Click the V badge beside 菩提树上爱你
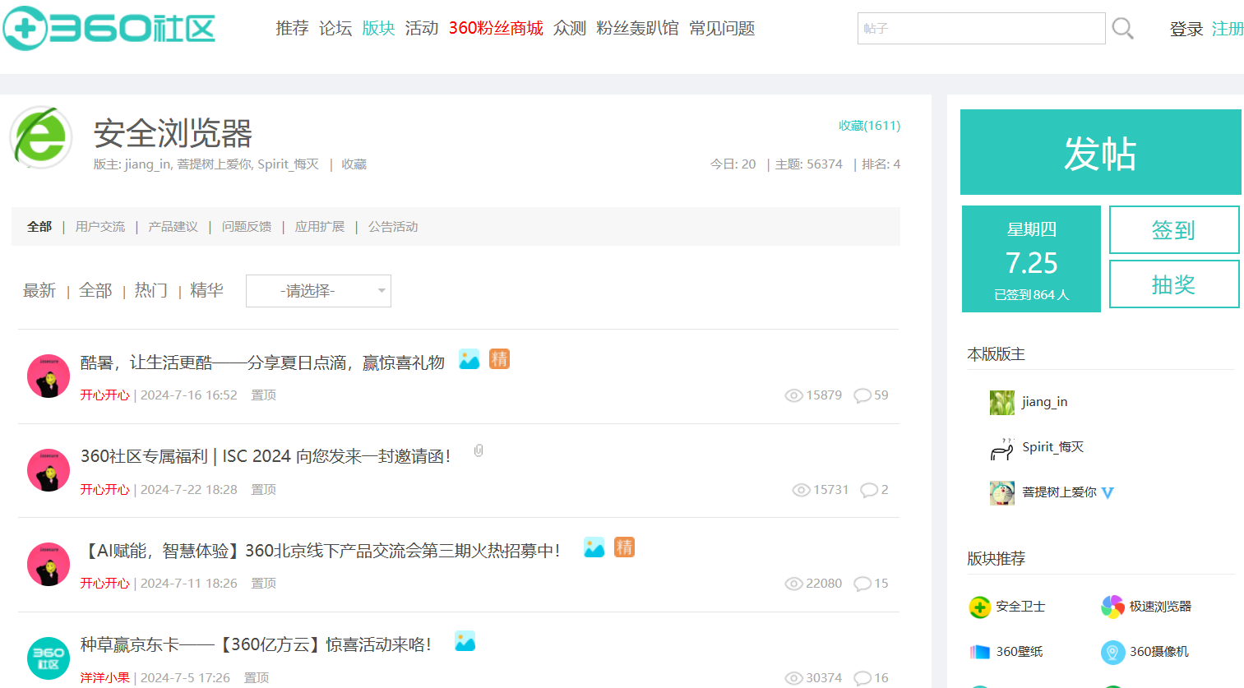1244x688 pixels. (x=1108, y=493)
